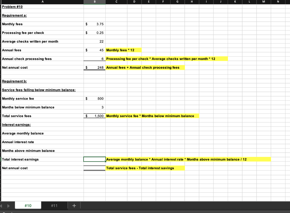Select the Annual interest rate label

tap(18, 142)
